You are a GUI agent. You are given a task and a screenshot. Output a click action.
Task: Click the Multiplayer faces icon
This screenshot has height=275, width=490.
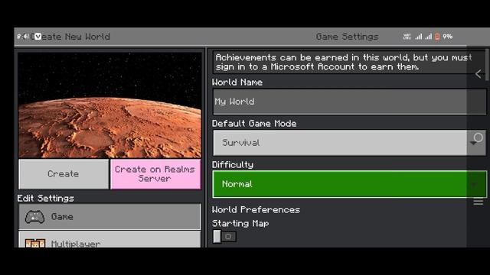35,243
